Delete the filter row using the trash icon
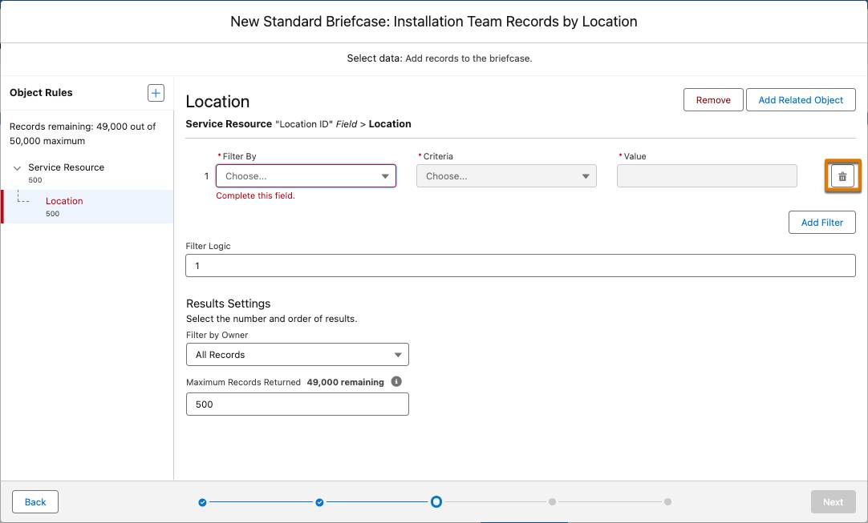 coord(842,175)
